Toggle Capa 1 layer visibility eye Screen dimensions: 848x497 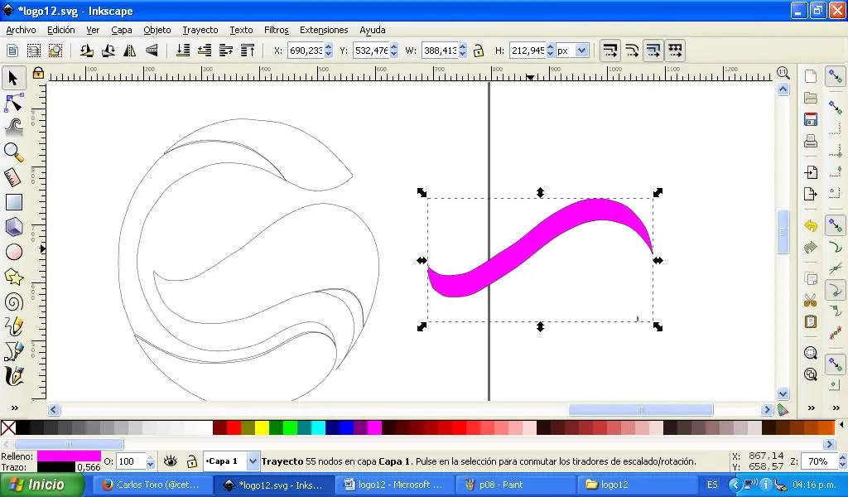point(171,461)
